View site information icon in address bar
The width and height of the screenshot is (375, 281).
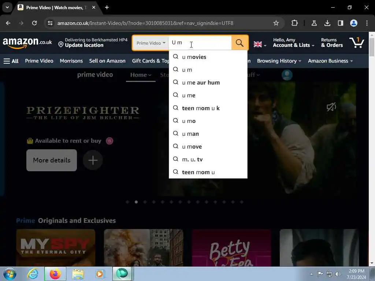pos(50,23)
